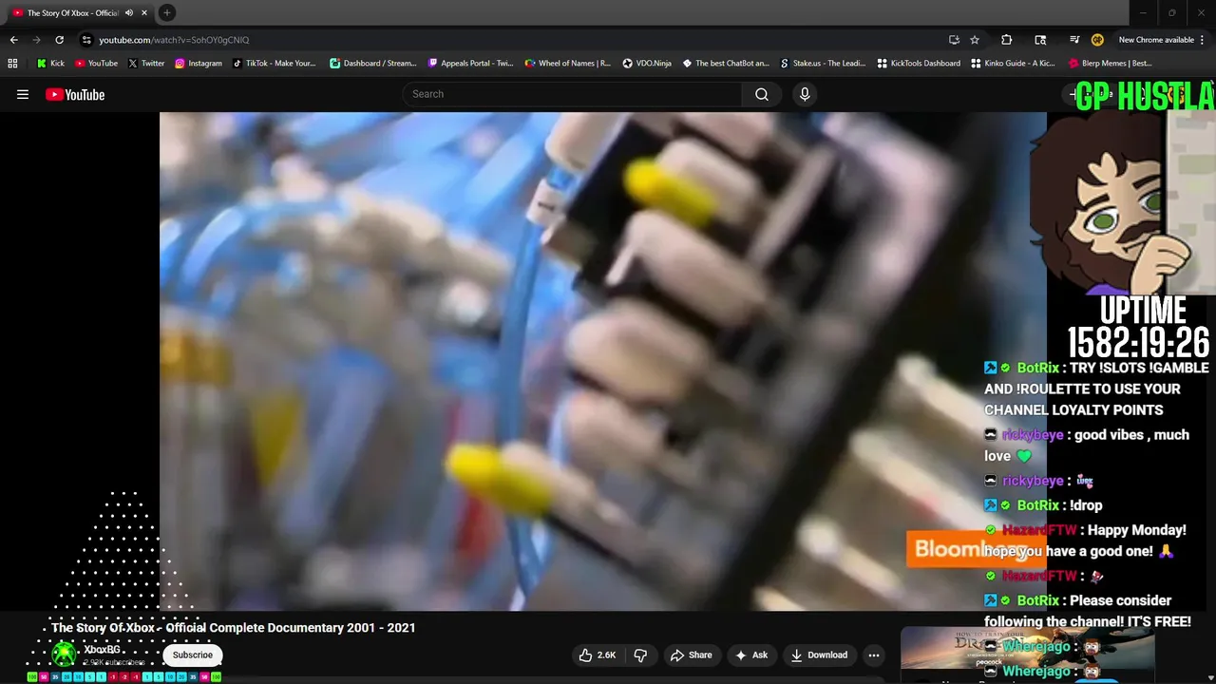Open Chrome three-dot menu
Image resolution: width=1216 pixels, height=684 pixels.
click(1205, 40)
